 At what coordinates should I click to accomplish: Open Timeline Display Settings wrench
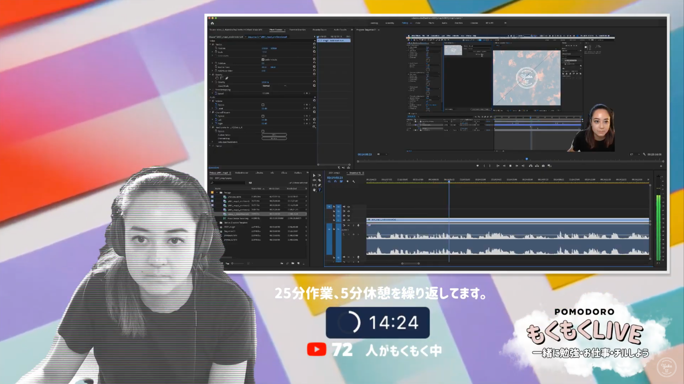(x=354, y=181)
